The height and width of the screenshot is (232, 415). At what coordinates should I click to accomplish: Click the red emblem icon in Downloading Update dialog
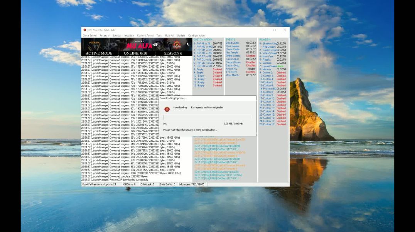pos(167,109)
